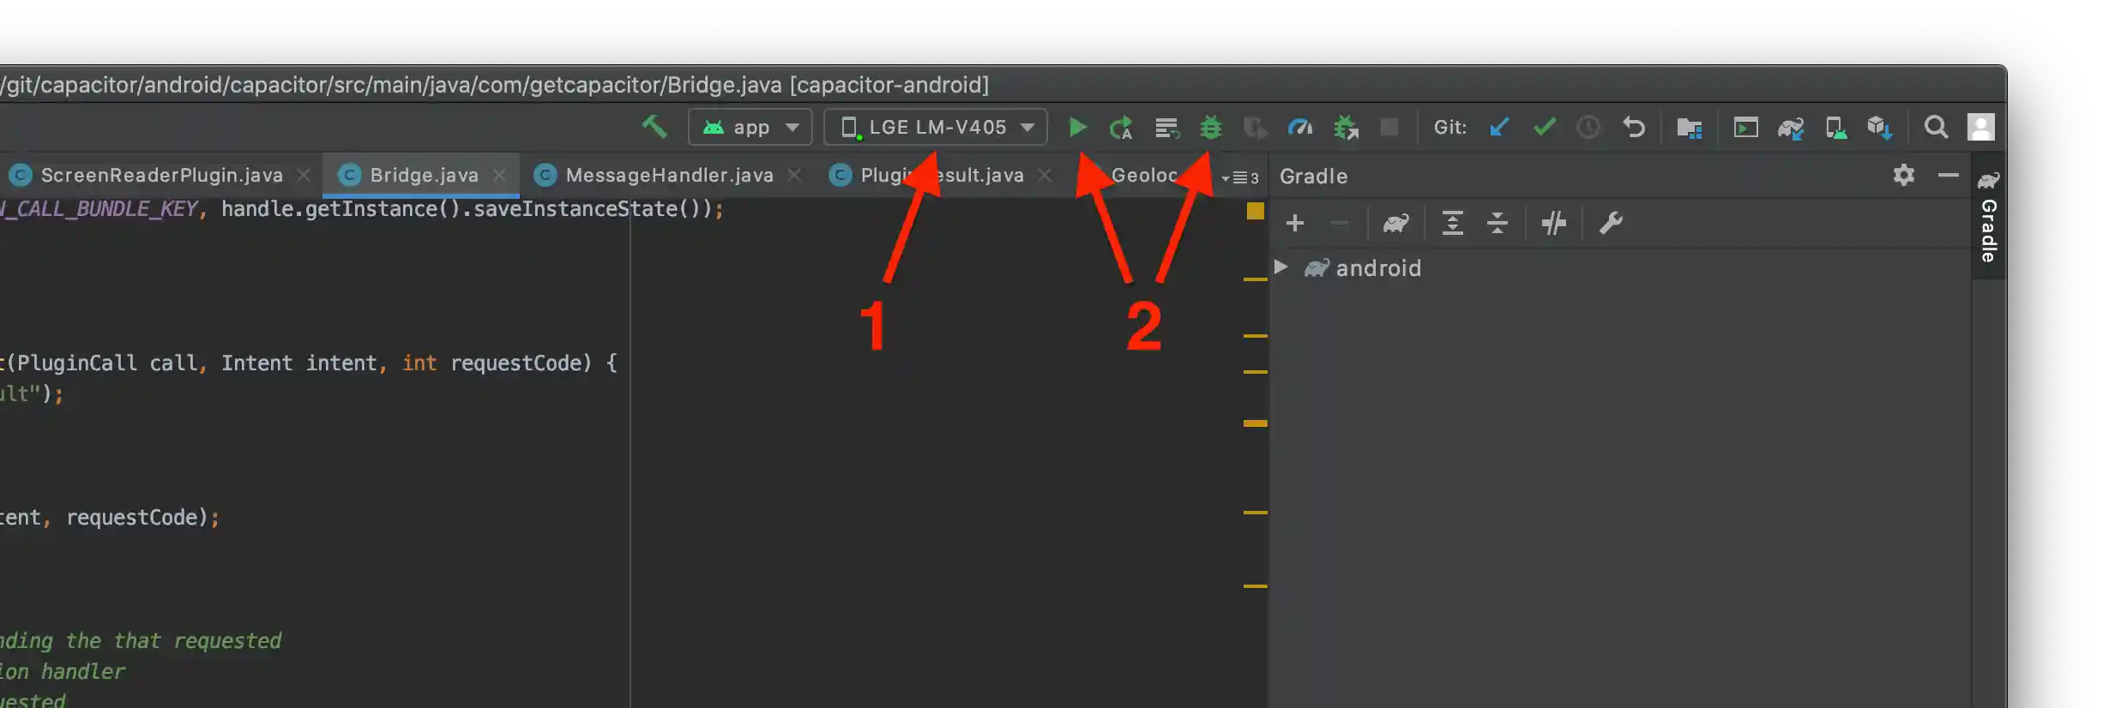This screenshot has width=2103, height=708.
Task: Apply changes and restart activity
Action: (x=1121, y=128)
